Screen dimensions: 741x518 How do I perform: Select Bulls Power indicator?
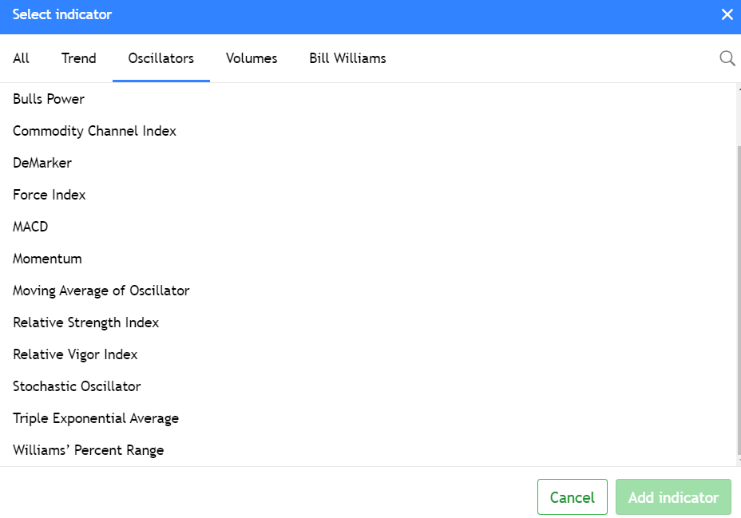[x=49, y=99]
